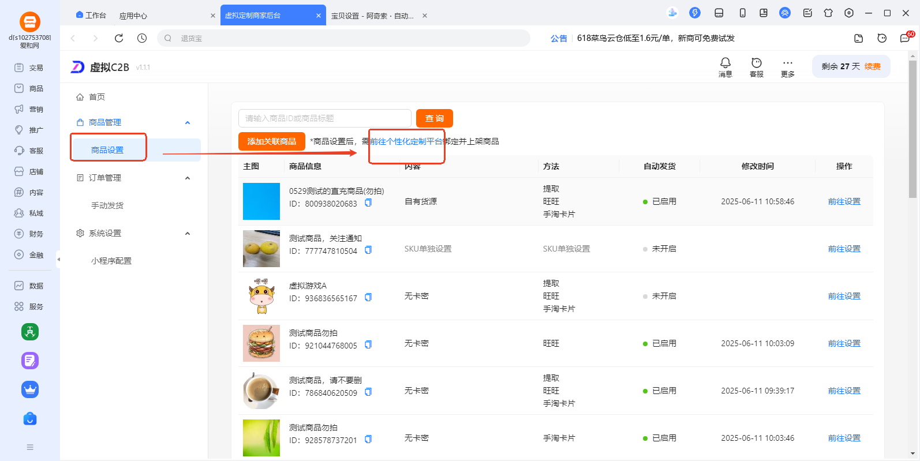Open the cartoon cow product thumbnail
The image size is (920, 461).
(261, 296)
